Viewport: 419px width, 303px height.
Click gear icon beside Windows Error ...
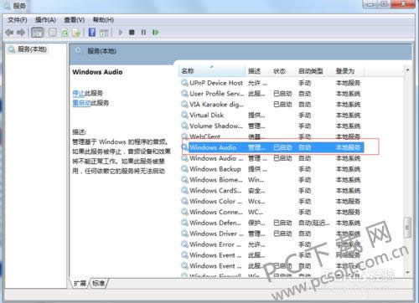pyautogui.click(x=184, y=244)
